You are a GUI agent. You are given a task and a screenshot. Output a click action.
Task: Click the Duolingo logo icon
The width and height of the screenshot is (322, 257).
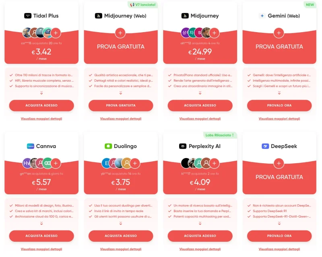click(x=108, y=146)
